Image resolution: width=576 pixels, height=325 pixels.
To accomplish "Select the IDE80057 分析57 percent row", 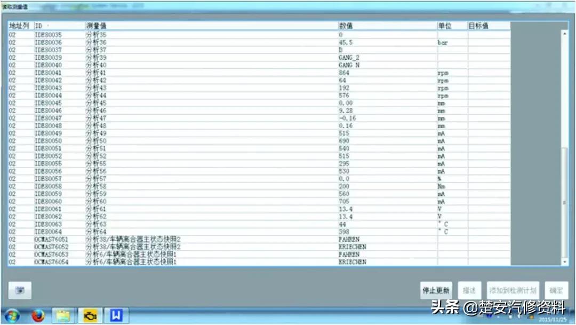I will [259, 179].
